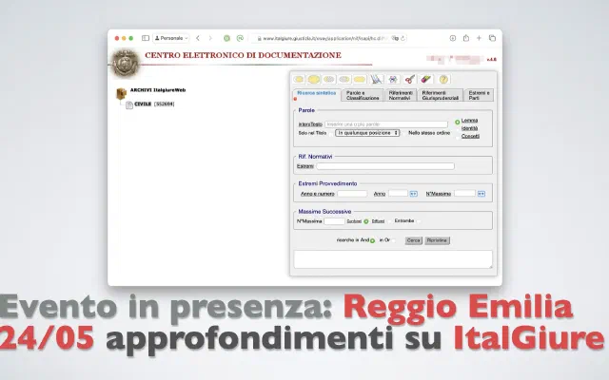Click the blue atom toolbar icon
This screenshot has width=609, height=380.
point(393,80)
